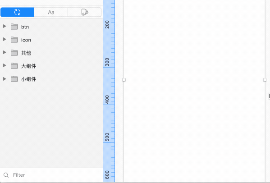Expand the btn folder triangle
This screenshot has height=183, width=270.
coord(5,26)
